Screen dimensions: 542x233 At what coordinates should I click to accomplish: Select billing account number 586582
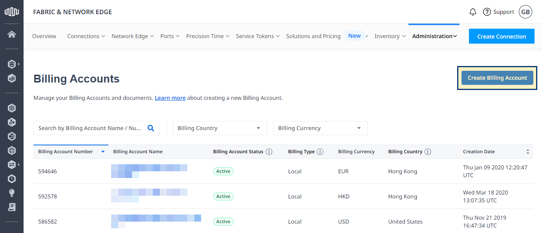coord(48,222)
